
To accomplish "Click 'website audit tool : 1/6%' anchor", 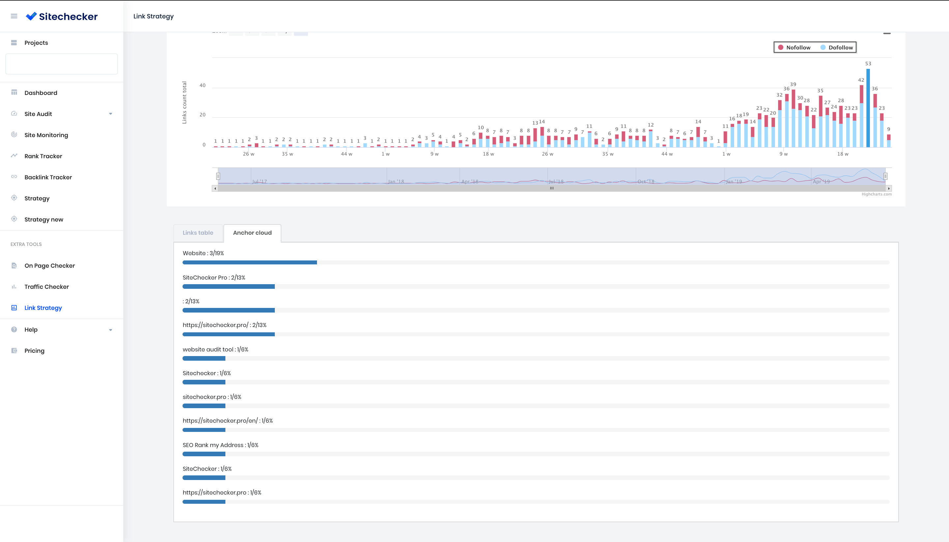I will point(216,349).
